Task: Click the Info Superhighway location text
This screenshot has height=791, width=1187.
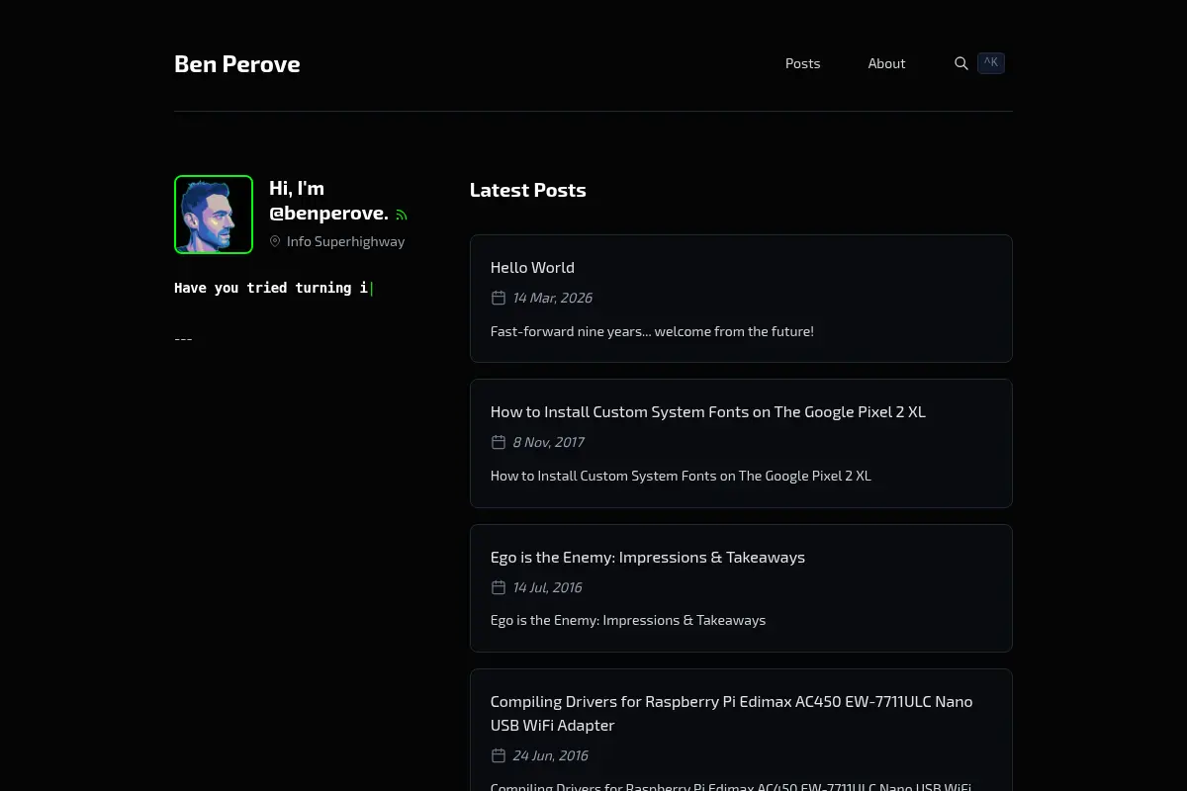Action: 345,241
